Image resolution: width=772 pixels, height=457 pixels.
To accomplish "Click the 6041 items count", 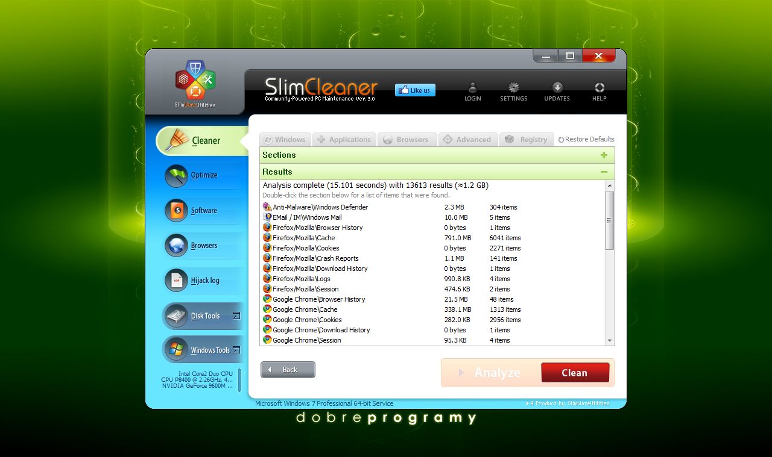I will [x=505, y=238].
